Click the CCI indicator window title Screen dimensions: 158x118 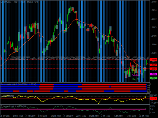point(8,95)
